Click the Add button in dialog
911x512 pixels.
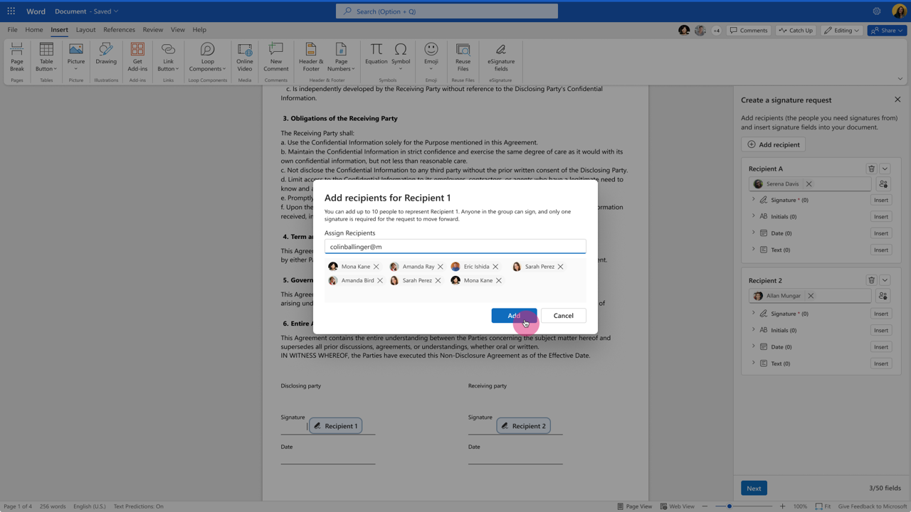tap(514, 316)
